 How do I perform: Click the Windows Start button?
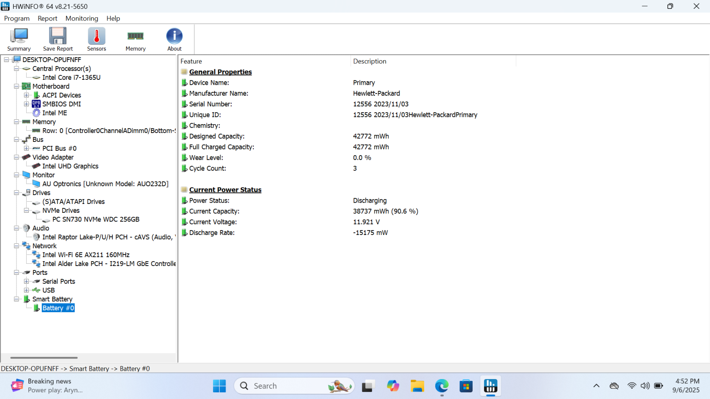pos(219,386)
